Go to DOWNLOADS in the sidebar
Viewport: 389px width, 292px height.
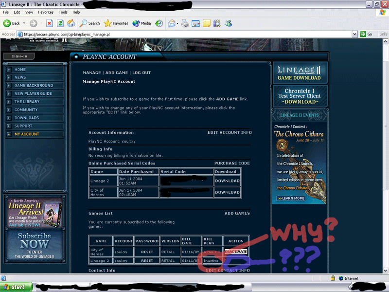click(x=35, y=118)
